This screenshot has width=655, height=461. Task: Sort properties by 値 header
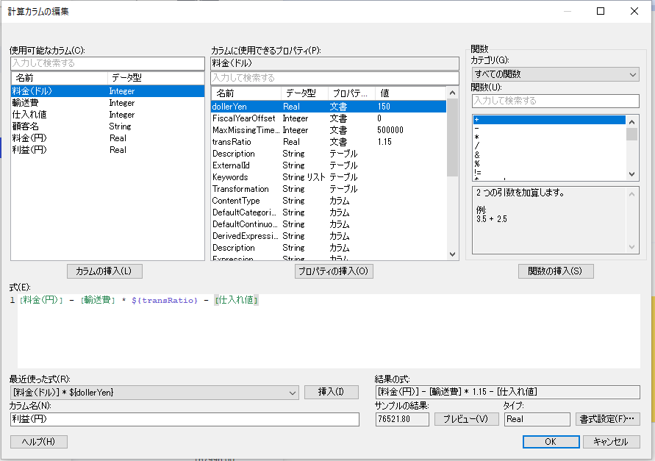tap(411, 93)
